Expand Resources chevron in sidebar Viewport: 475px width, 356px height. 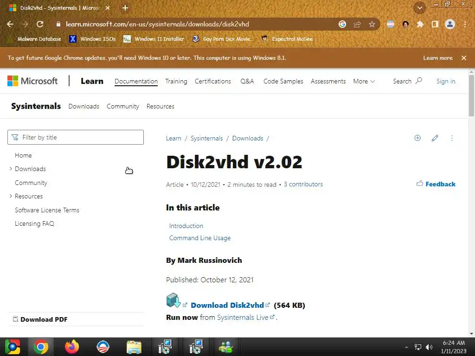pyautogui.click(x=11, y=196)
